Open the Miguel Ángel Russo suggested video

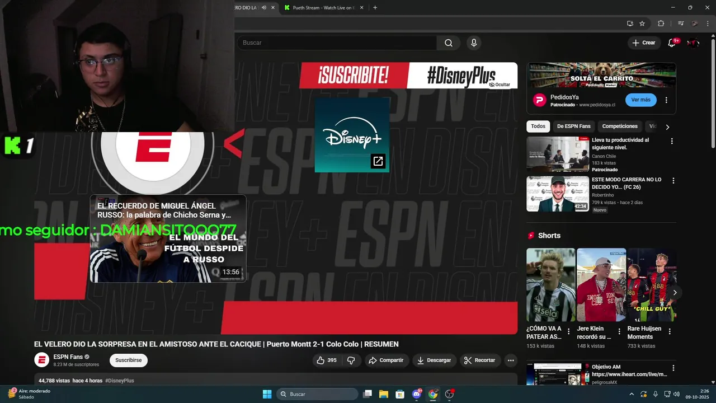[168, 238]
